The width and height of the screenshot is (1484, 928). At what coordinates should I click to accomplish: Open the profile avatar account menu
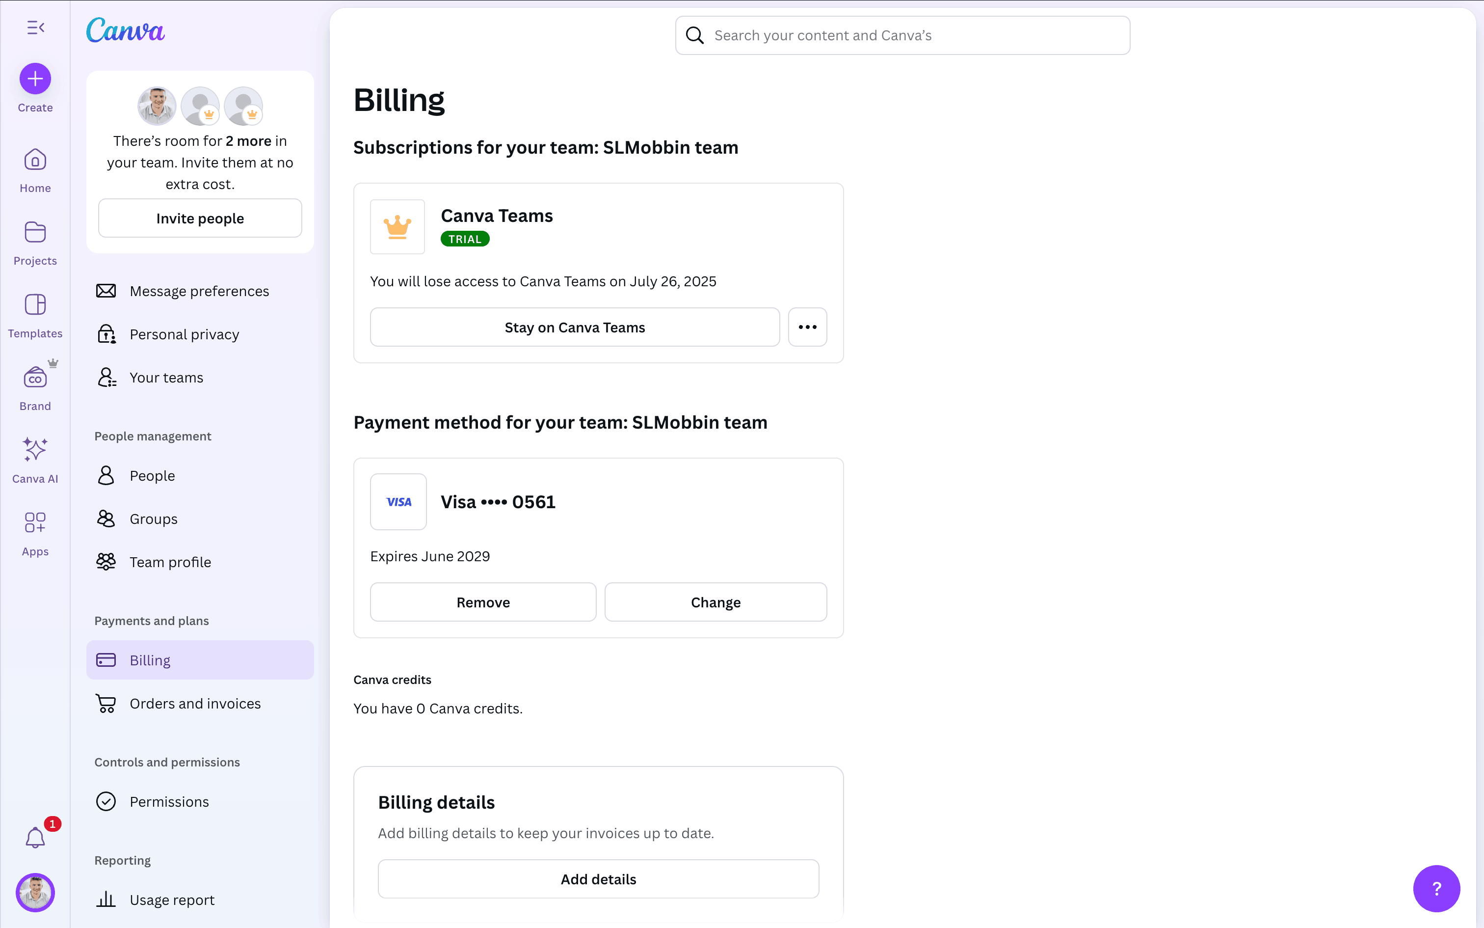tap(35, 893)
